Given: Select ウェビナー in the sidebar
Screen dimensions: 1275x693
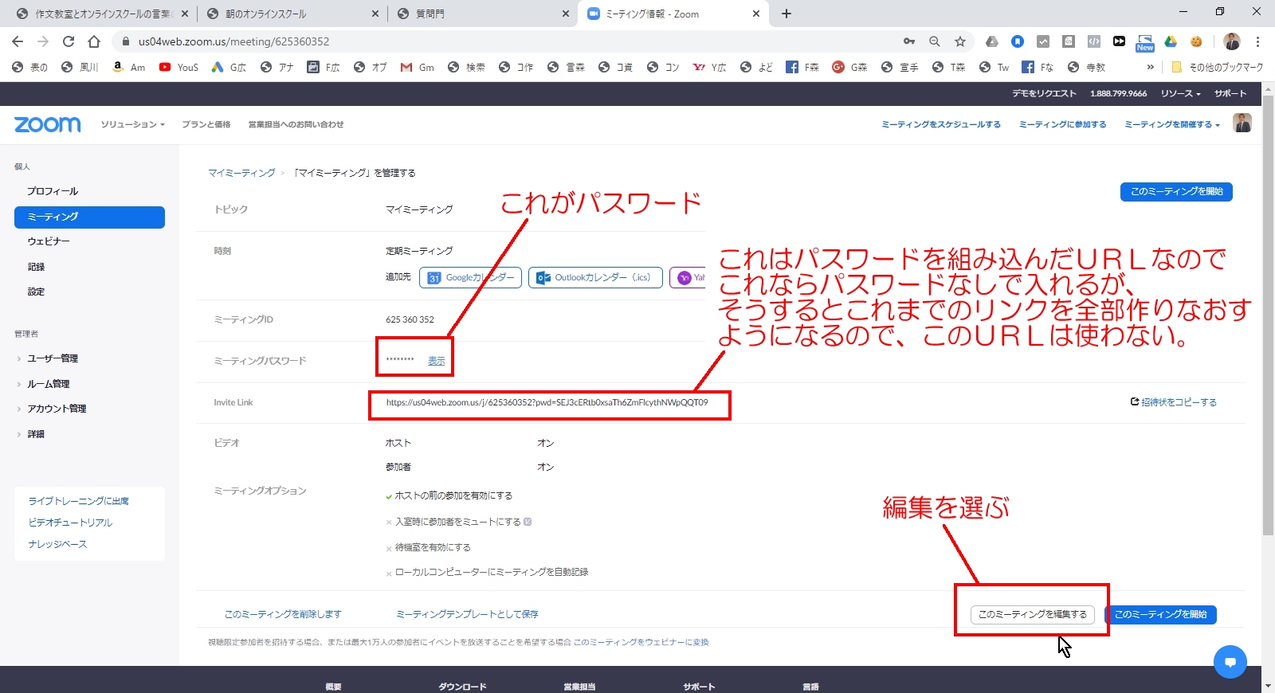Looking at the screenshot, I should 49,241.
